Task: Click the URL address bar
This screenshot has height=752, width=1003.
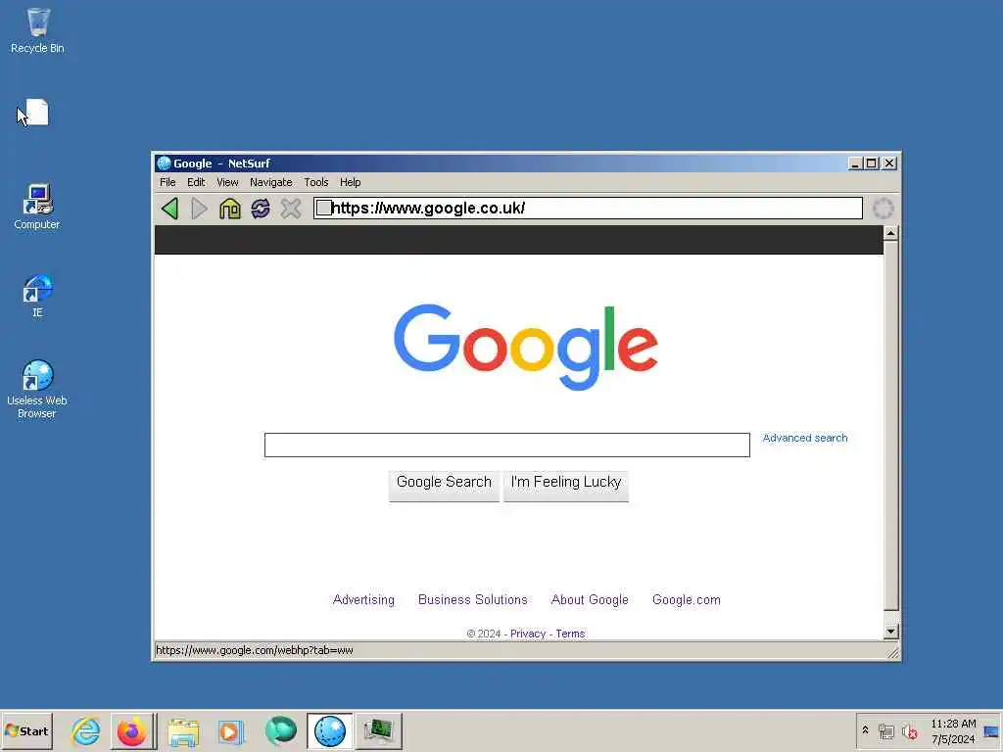Action: [588, 209]
